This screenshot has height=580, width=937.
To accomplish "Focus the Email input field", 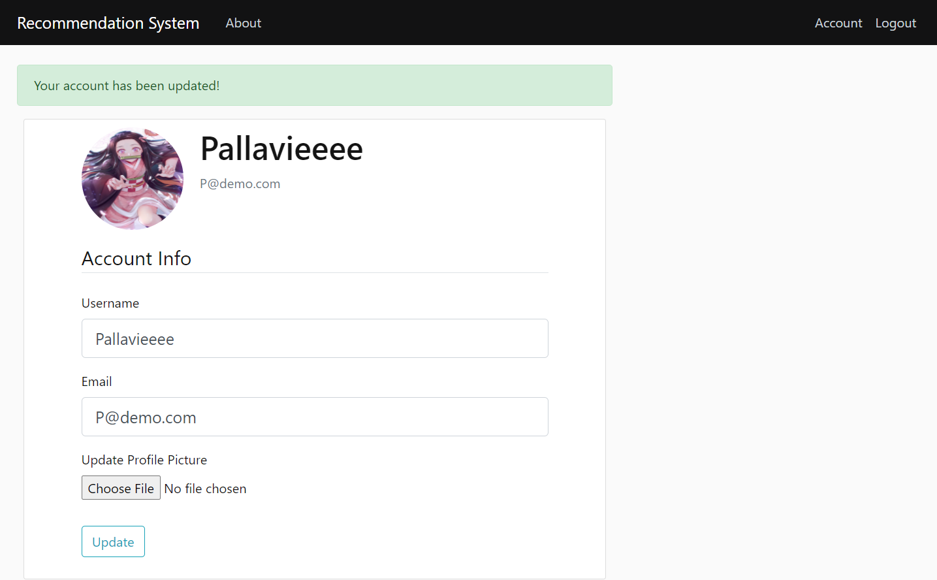I will (315, 417).
